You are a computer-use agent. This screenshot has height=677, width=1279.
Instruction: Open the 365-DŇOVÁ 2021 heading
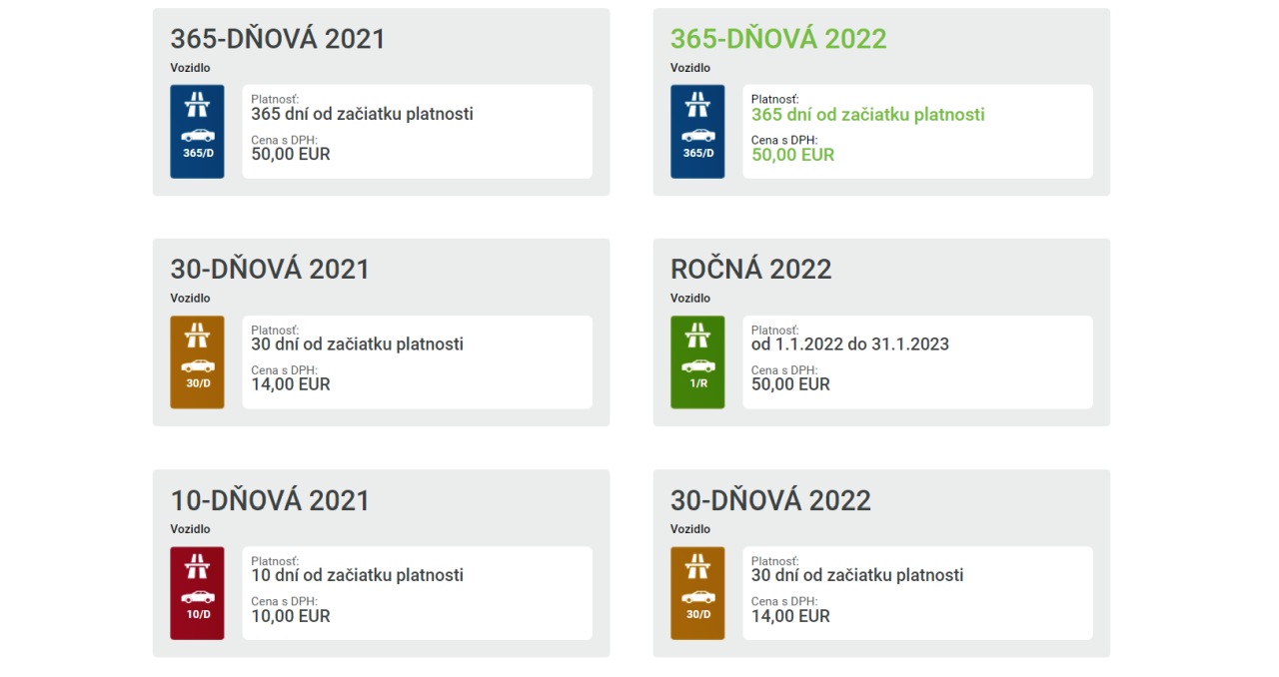pyautogui.click(x=278, y=39)
